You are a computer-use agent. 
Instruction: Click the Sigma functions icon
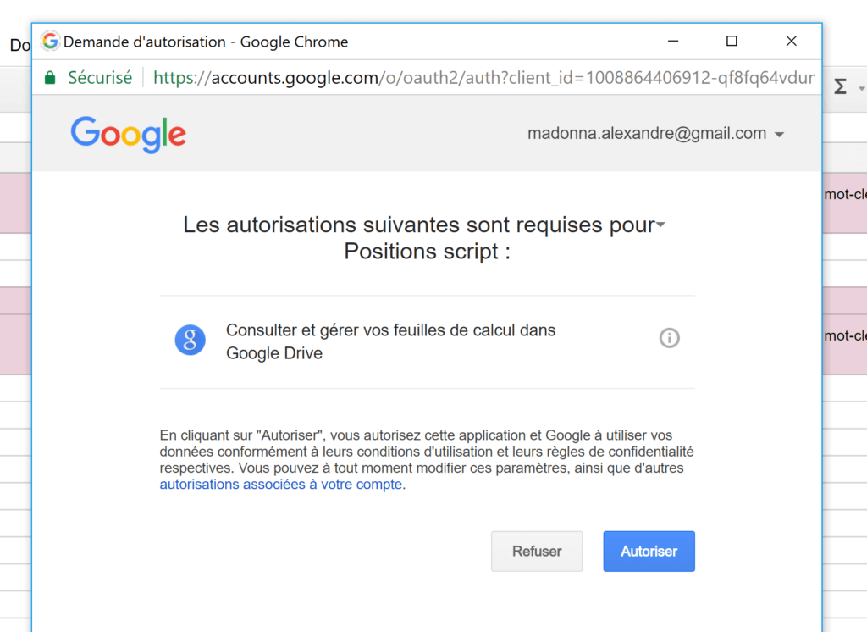[x=840, y=87]
